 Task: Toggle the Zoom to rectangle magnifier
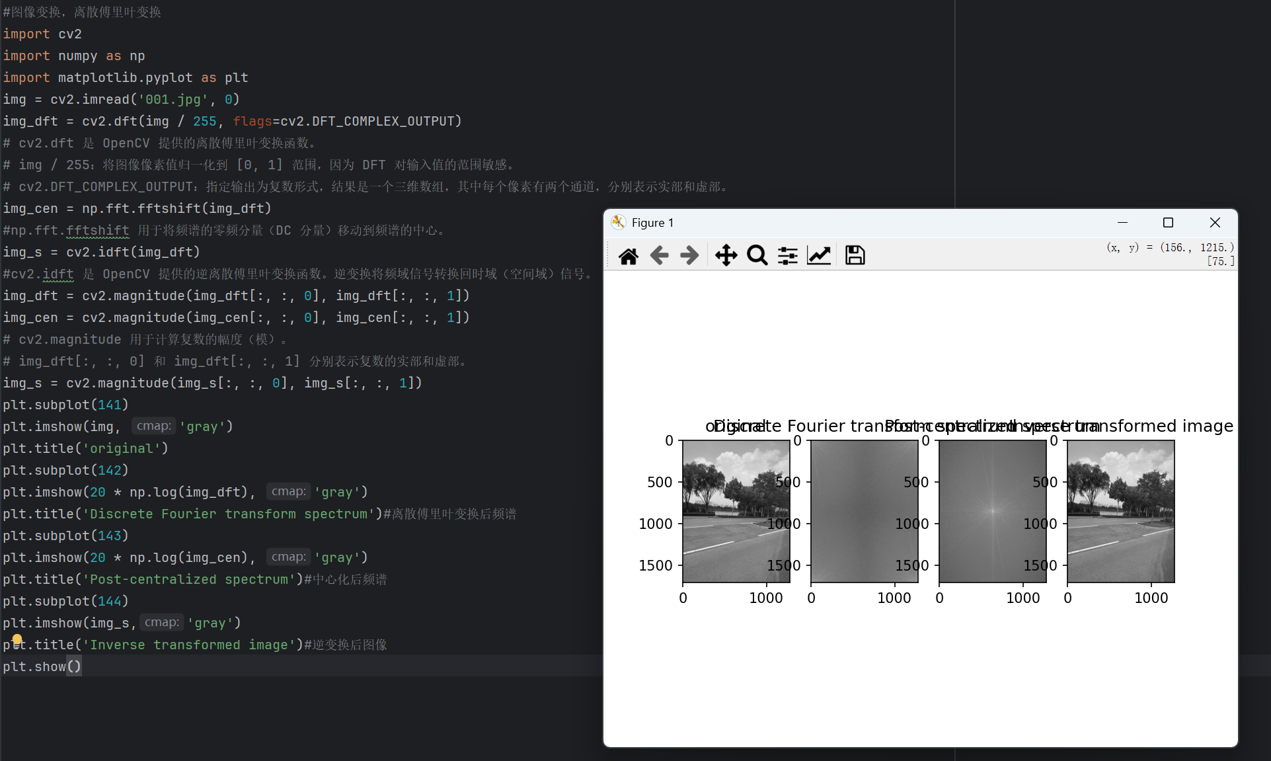click(757, 255)
